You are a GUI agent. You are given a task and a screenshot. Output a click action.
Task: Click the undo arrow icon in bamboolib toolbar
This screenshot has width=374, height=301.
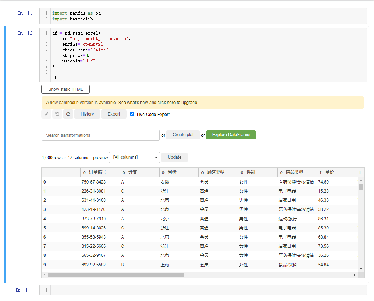tap(57, 114)
